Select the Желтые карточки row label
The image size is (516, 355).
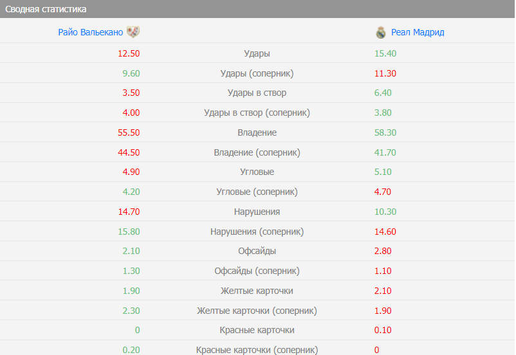[257, 291]
